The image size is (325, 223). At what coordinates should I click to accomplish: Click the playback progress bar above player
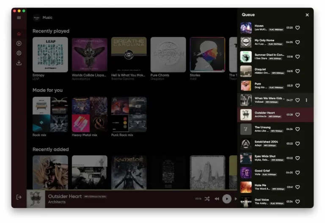point(132,190)
